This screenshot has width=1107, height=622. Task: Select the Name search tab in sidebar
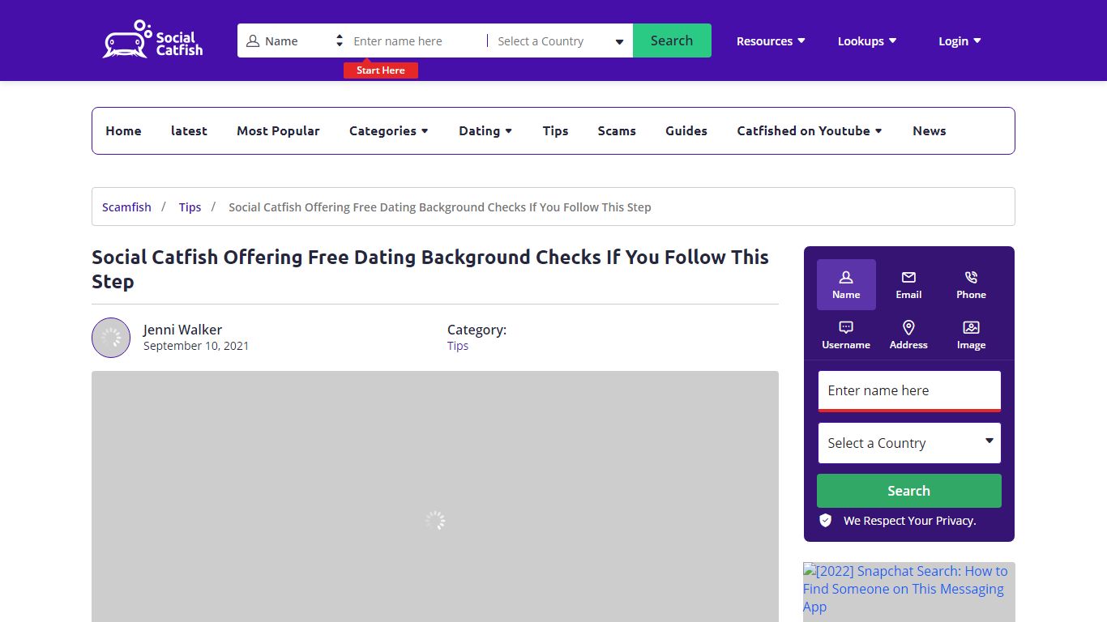[846, 284]
